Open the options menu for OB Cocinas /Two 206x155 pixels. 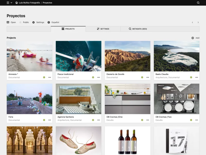click(197, 120)
